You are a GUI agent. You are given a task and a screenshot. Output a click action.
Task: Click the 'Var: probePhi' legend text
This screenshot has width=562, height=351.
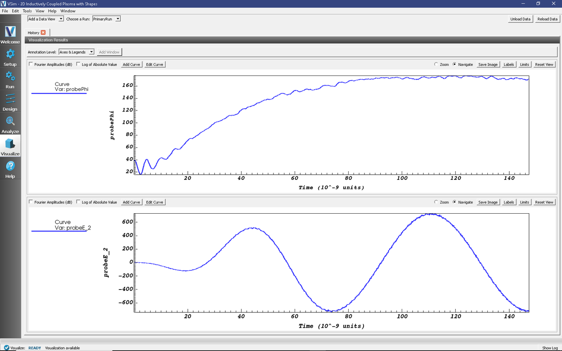pyautogui.click(x=72, y=90)
